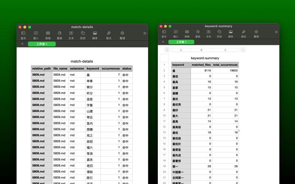The height and width of the screenshot is (184, 295).
Task: Select the 举拿 keyword cell in match-details
Action: pos(93,81)
